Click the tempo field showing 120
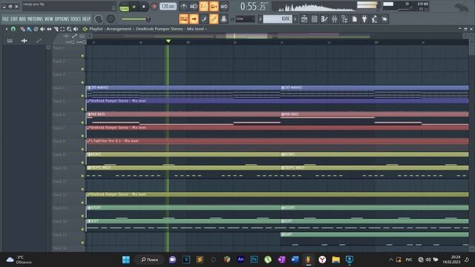 (x=168, y=7)
